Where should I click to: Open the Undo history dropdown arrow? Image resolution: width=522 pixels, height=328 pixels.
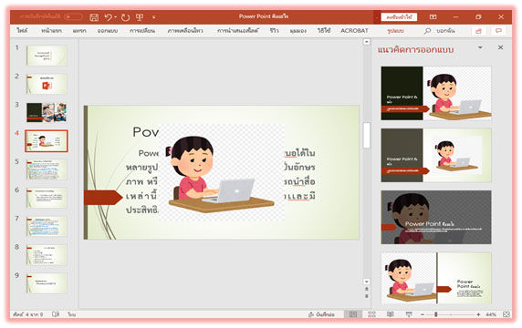pyautogui.click(x=115, y=17)
